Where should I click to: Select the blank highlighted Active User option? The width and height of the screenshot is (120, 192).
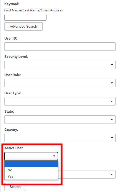coord(31,164)
